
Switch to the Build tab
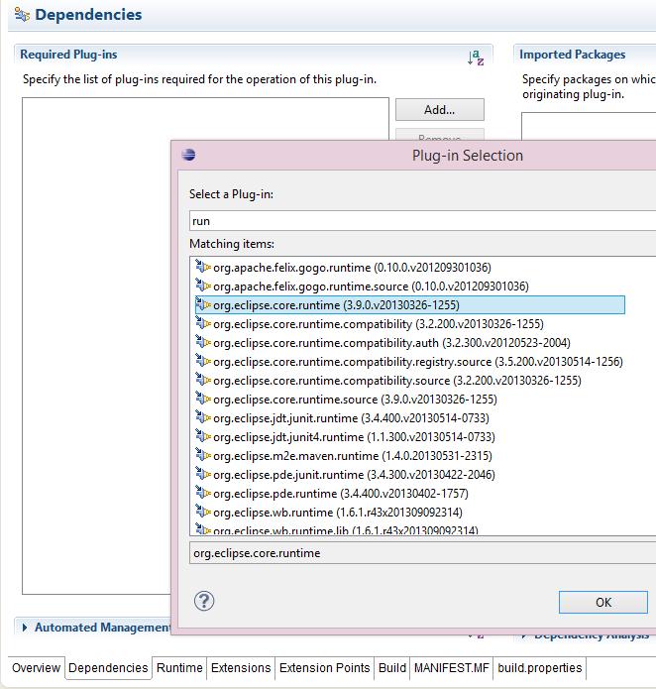392,668
